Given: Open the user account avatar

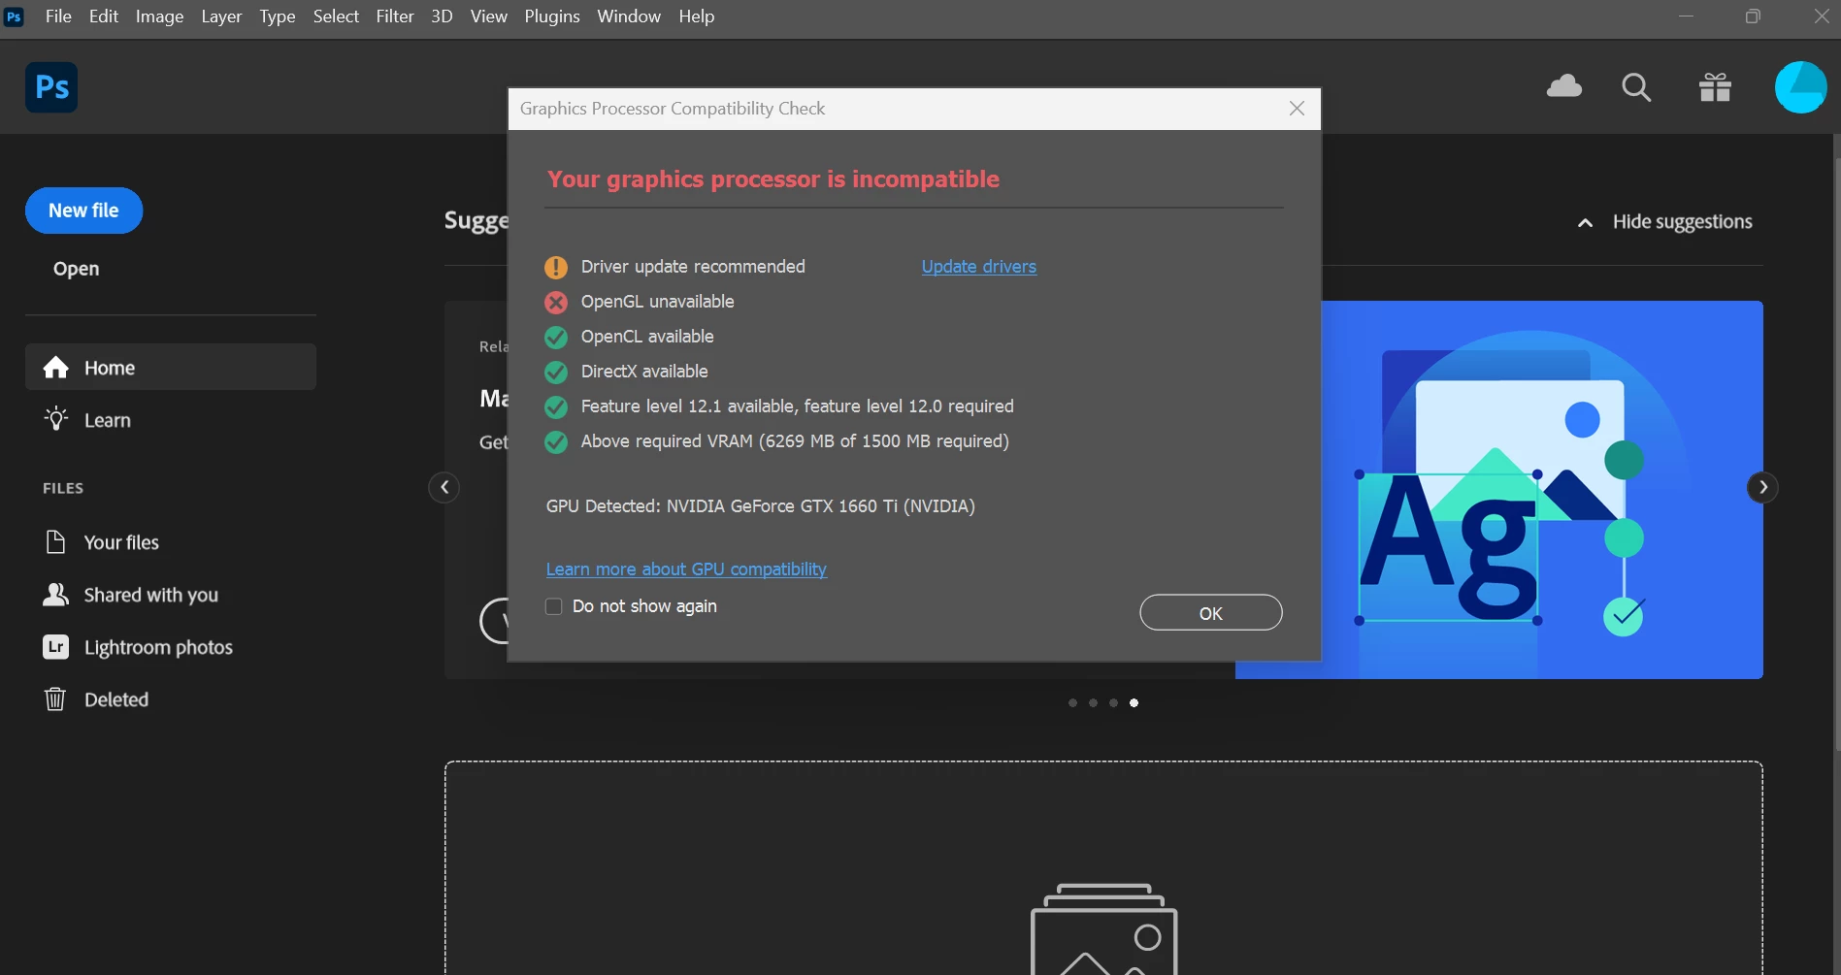Looking at the screenshot, I should point(1800,87).
